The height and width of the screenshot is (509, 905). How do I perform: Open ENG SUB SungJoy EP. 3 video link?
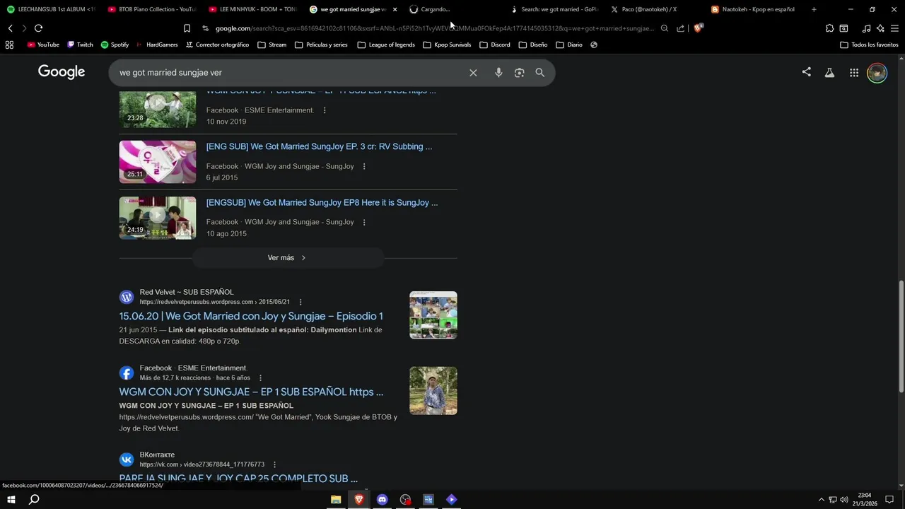click(x=319, y=146)
